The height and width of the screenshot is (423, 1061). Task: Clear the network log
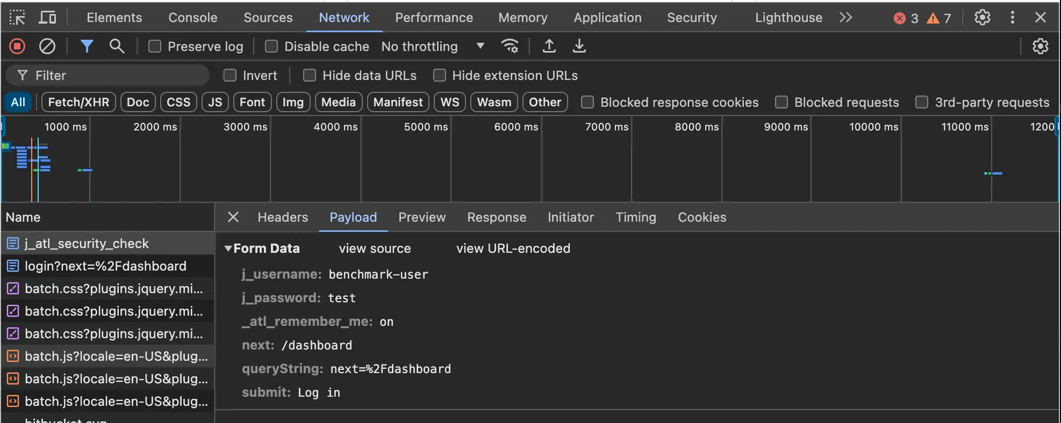coord(47,47)
